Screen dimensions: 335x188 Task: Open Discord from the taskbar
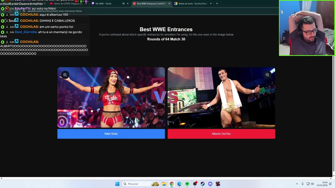click(210, 184)
